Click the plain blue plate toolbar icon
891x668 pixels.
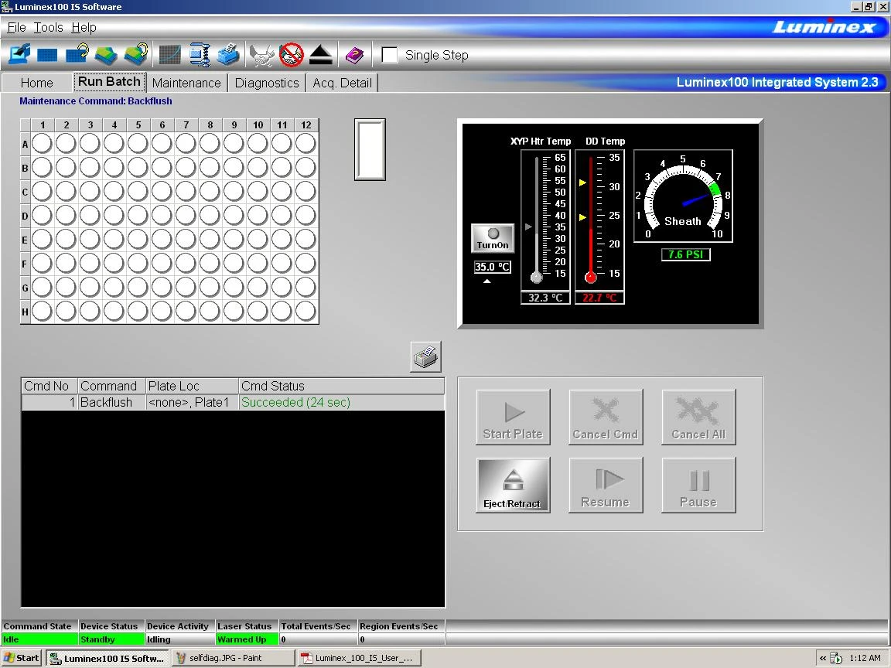pyautogui.click(x=47, y=55)
